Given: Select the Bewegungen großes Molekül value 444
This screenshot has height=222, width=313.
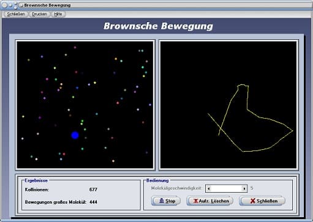Looking at the screenshot, I should point(93,202).
